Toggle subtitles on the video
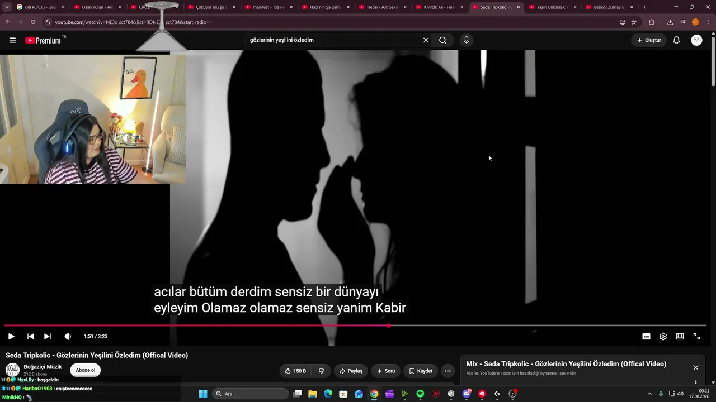Image resolution: width=716 pixels, height=402 pixels. [646, 336]
